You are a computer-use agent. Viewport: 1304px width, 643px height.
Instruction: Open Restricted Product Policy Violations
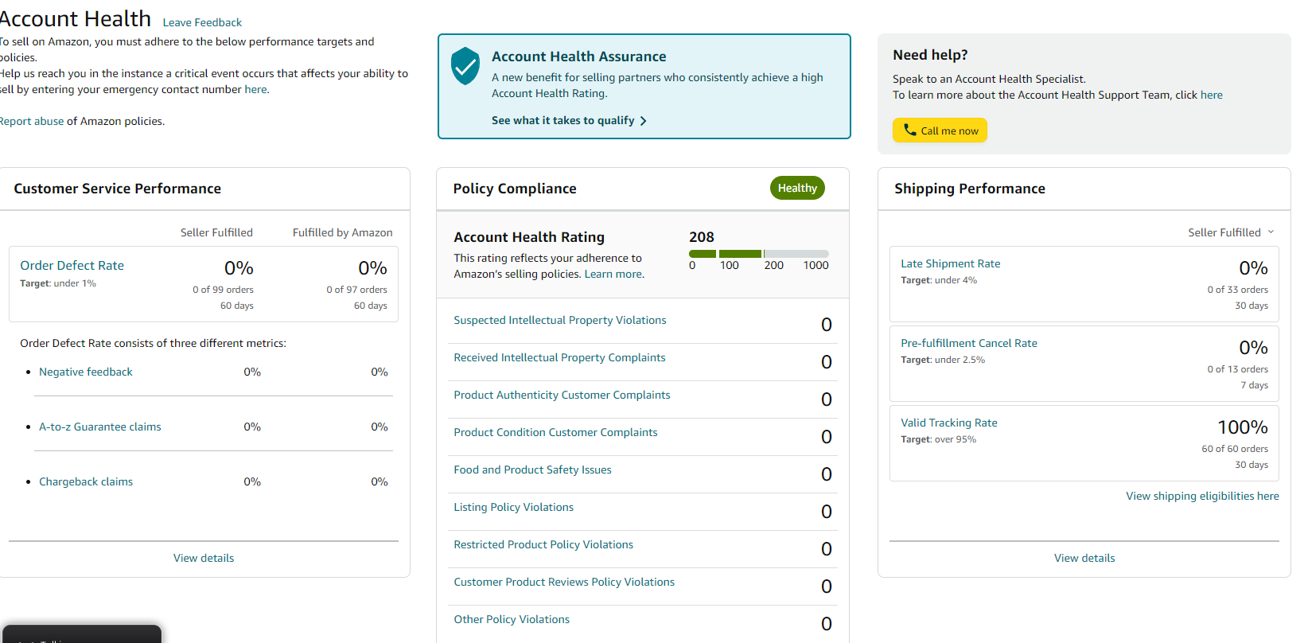click(543, 544)
